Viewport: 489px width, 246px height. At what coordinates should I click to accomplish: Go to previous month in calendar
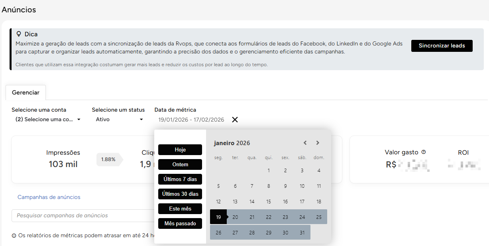coord(305,143)
